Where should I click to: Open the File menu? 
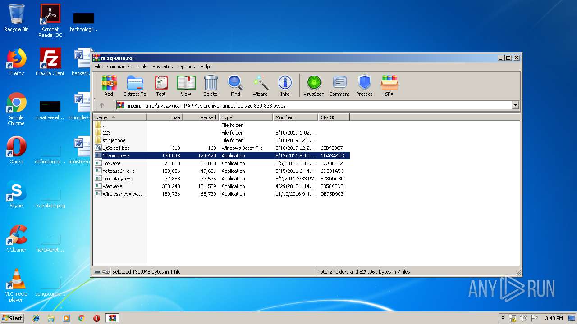click(x=98, y=67)
